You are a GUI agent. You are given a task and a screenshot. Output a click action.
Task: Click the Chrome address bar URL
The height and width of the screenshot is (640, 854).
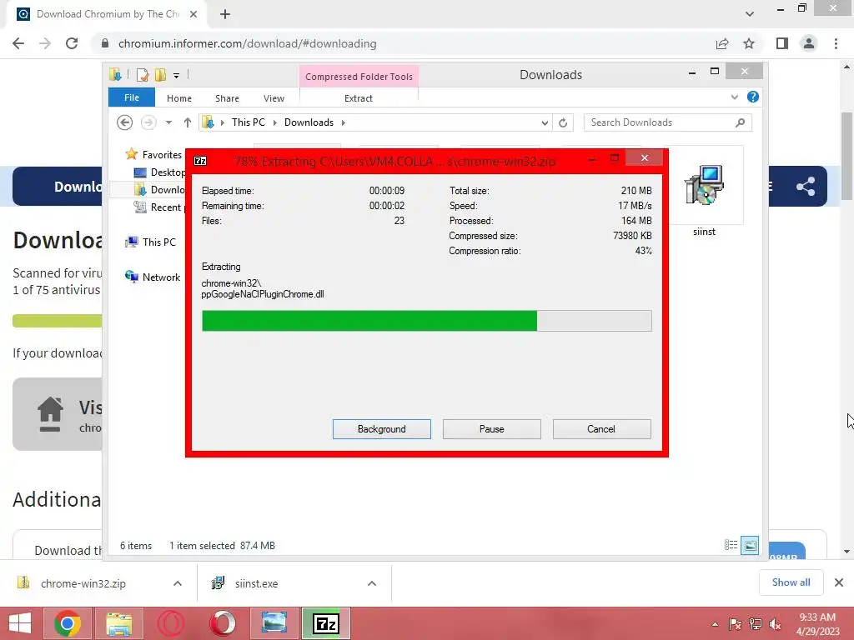247,43
